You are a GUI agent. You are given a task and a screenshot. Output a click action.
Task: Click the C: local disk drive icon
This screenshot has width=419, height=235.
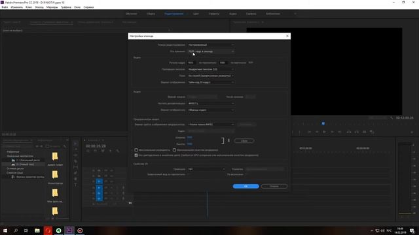[x=13, y=161]
